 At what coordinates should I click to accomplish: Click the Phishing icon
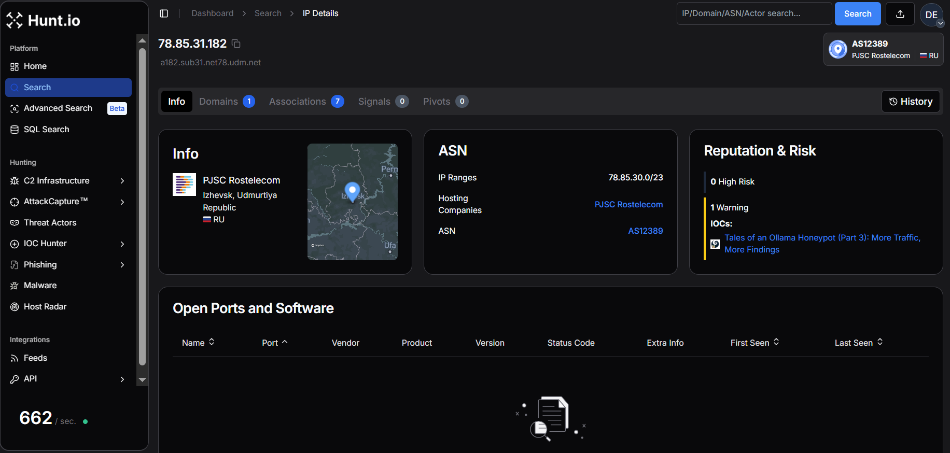coord(15,265)
